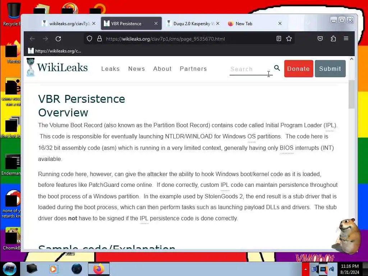Select the Firefox desktop shortcut
Screen dimensions: 368x276
13,52
